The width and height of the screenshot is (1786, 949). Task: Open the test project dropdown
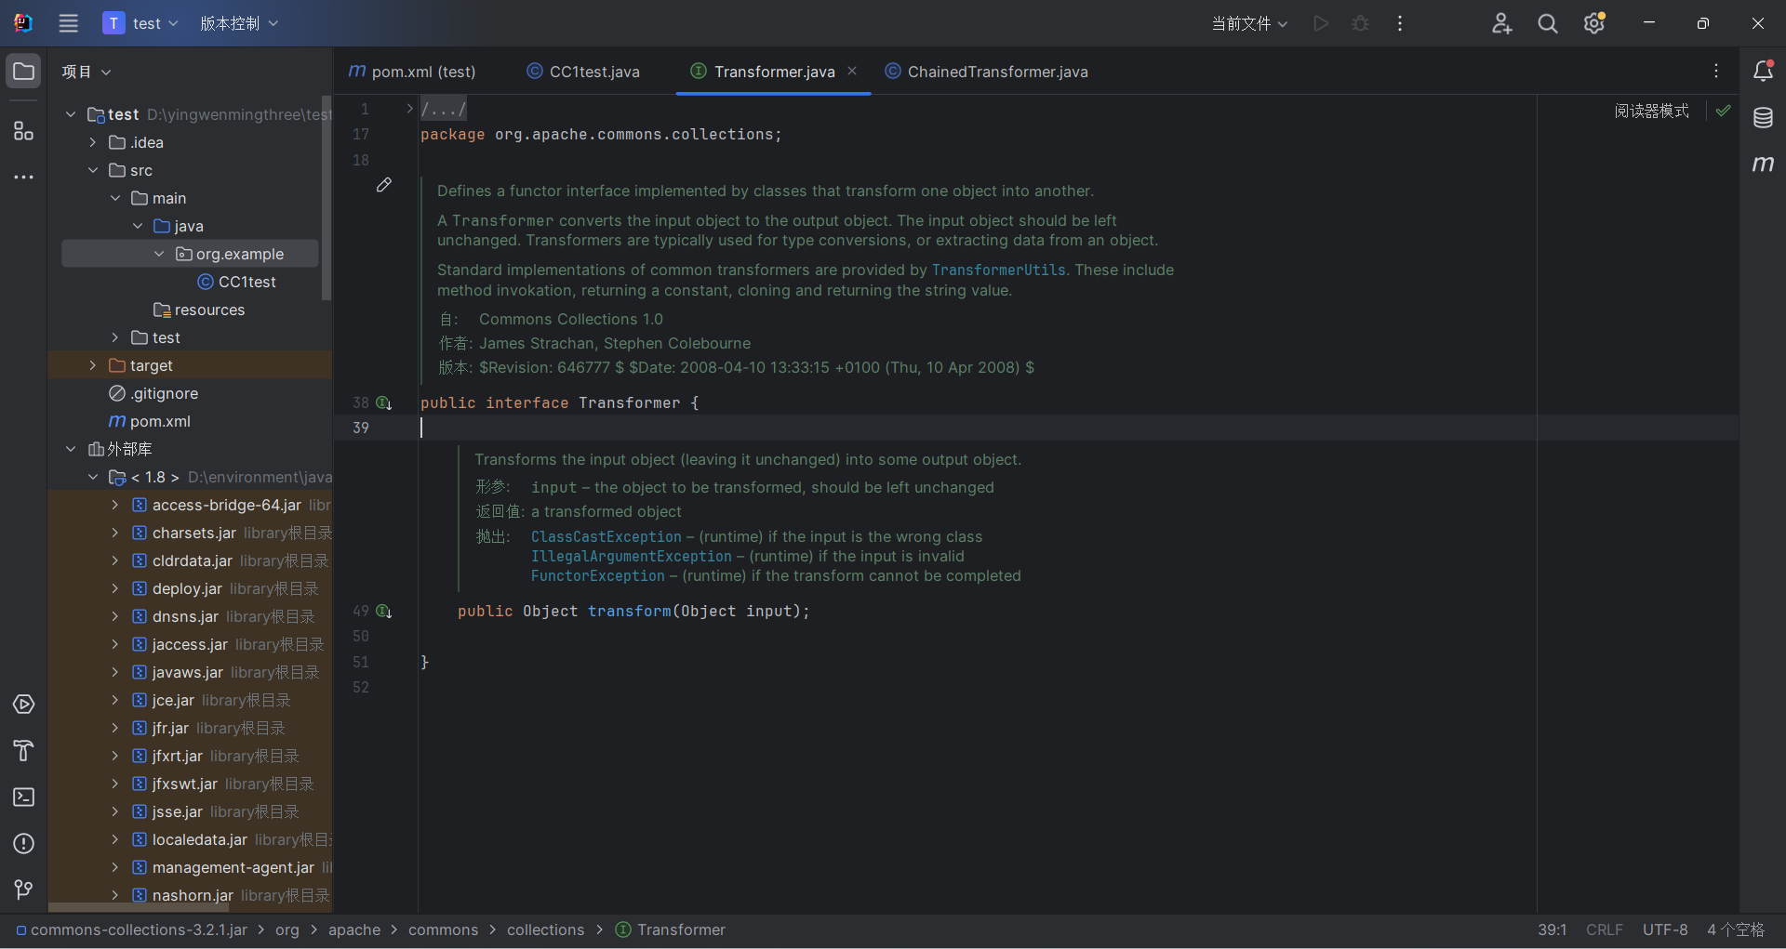[141, 23]
